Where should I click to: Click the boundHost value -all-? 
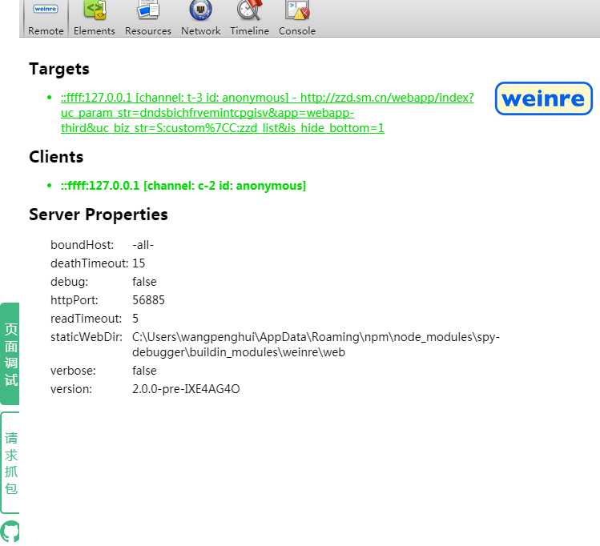(143, 245)
